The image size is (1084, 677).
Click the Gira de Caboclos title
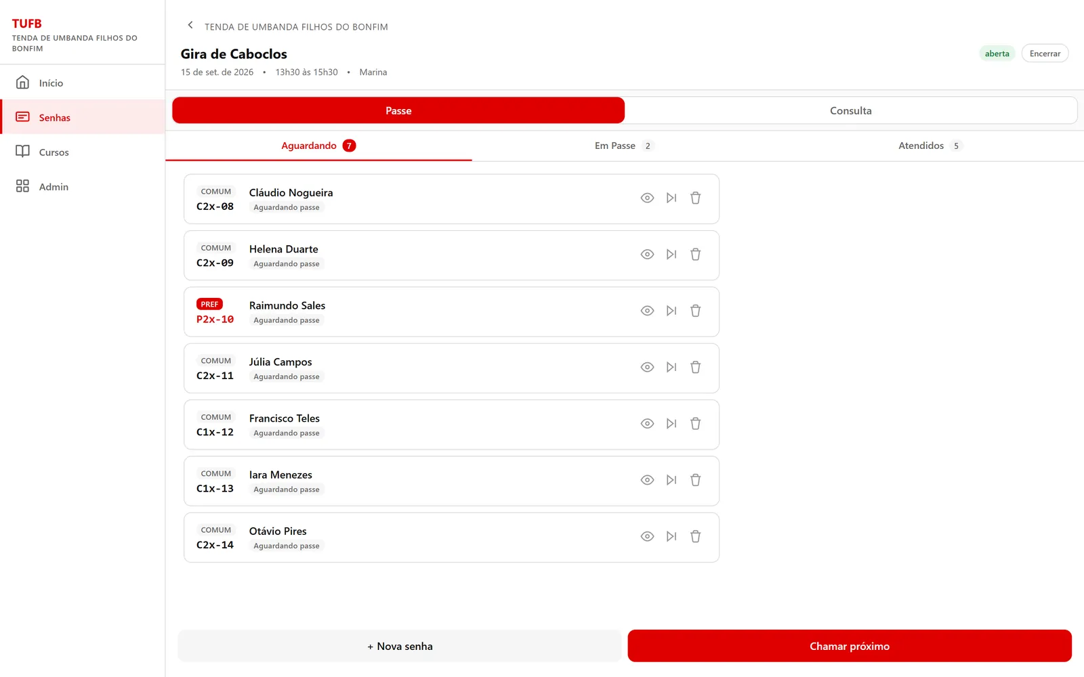(x=234, y=54)
